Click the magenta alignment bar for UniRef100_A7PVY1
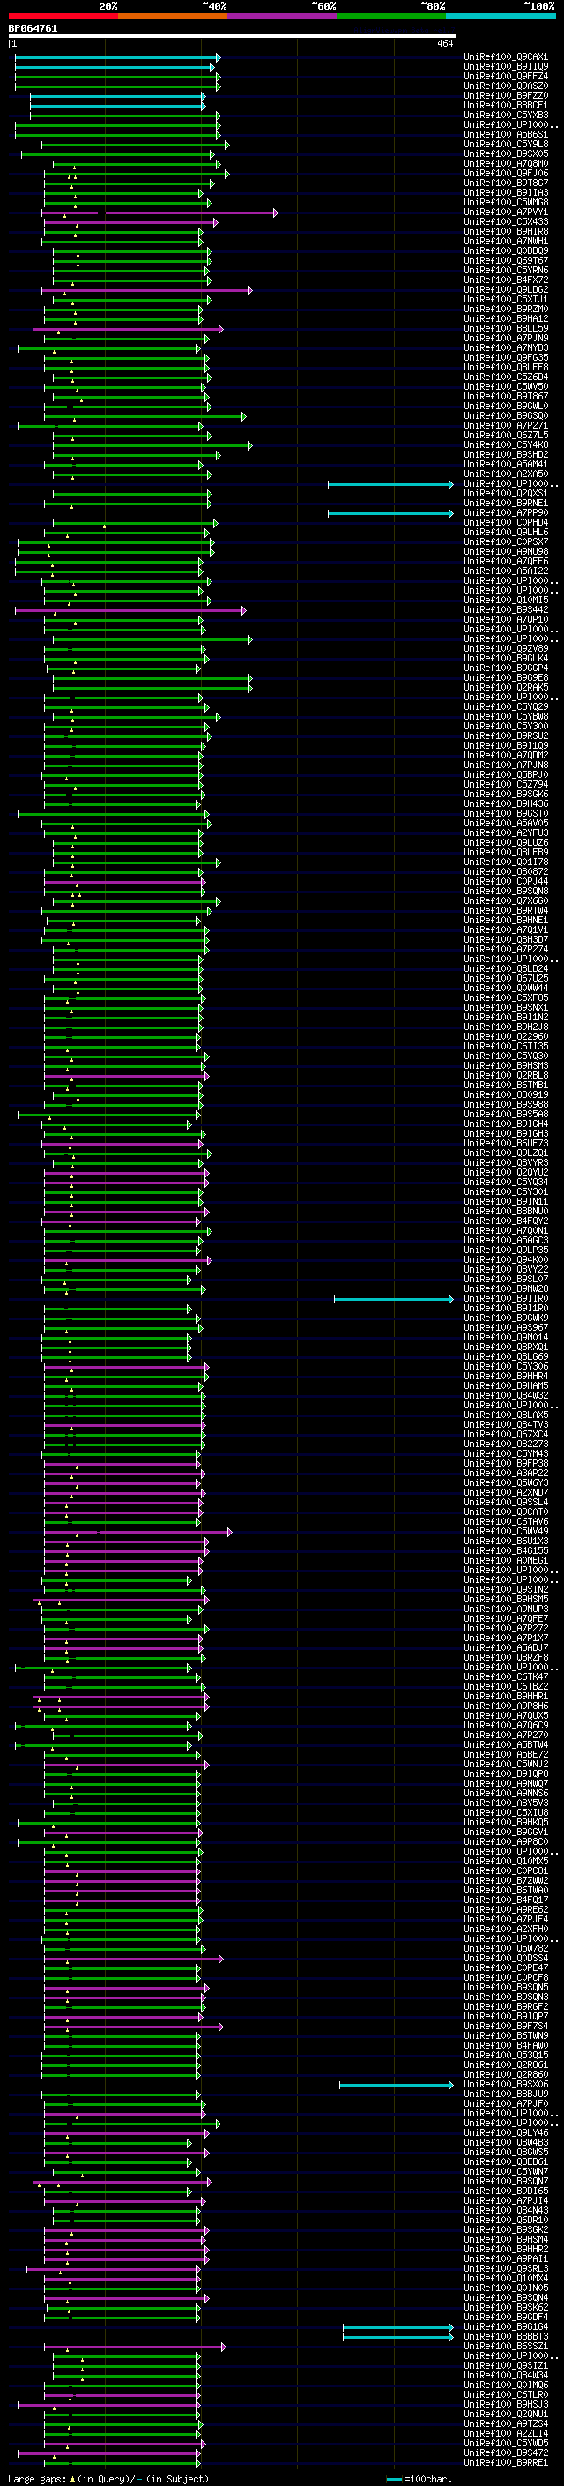The height and width of the screenshot is (2486, 564). (x=160, y=213)
